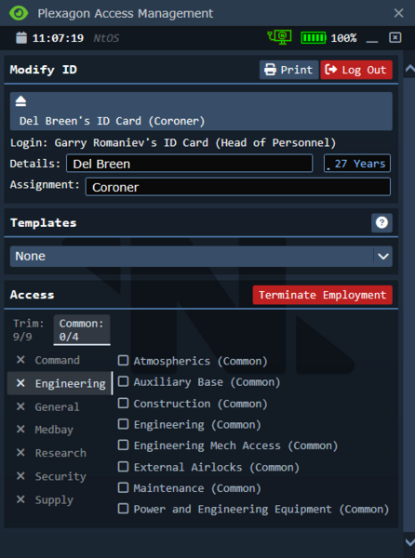Select the Command access region tab
This screenshot has width=415, height=558.
click(58, 360)
